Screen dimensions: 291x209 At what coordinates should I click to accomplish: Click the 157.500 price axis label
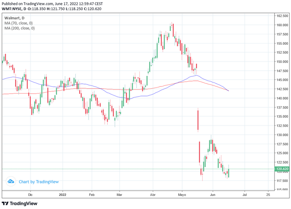[282, 34]
